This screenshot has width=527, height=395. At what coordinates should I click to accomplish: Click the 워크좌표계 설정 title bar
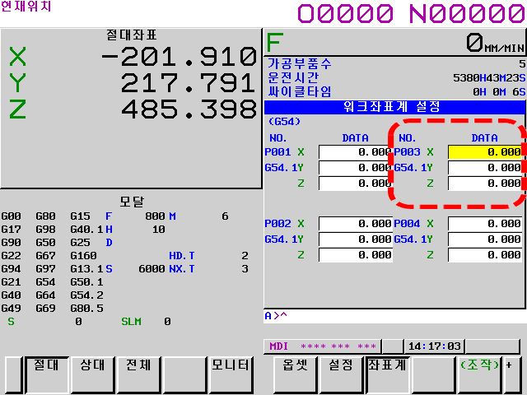[394, 108]
